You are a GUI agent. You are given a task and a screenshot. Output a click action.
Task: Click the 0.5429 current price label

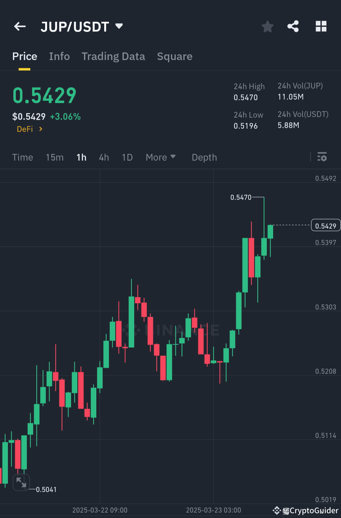point(326,225)
